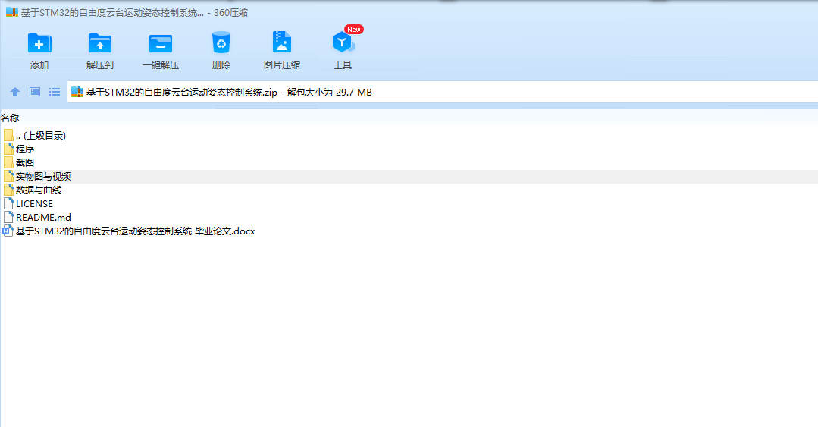Click the file icon beside LICENSE

coord(8,203)
